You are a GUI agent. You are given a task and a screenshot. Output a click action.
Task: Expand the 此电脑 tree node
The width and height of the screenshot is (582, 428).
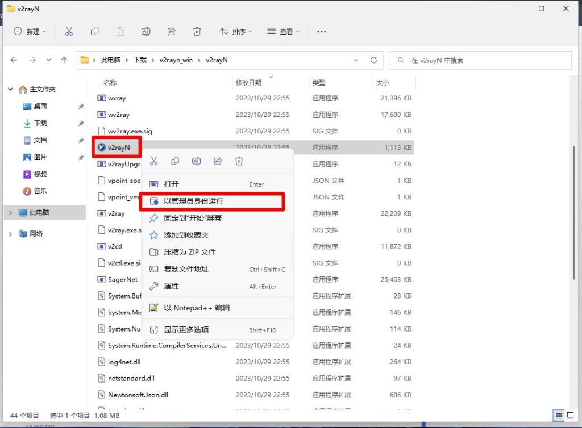10,213
